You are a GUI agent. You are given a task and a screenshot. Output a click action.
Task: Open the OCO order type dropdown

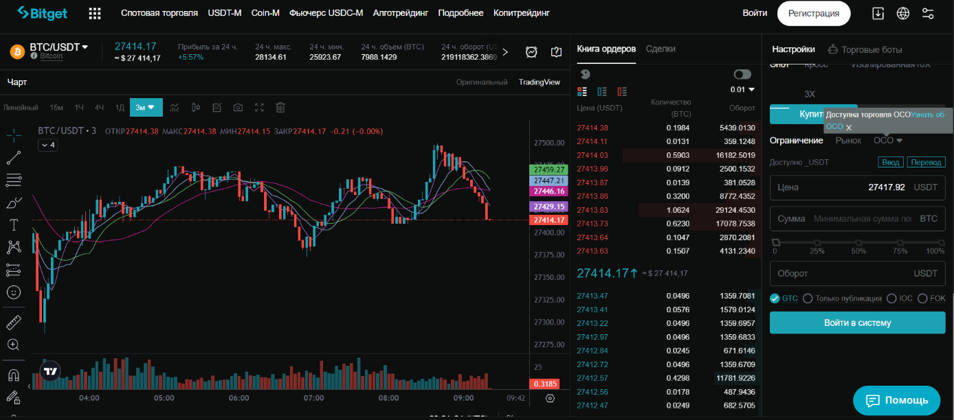tap(888, 140)
